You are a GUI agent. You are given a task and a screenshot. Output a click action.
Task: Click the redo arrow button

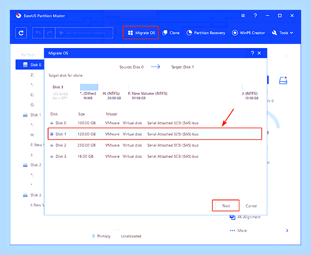[x=50, y=33]
